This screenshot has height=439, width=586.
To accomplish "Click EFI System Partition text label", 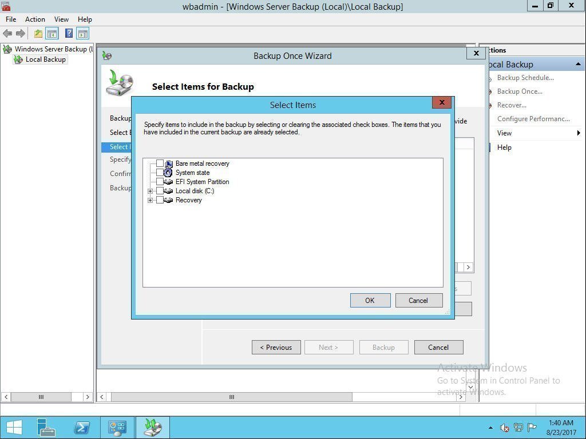I will 202,182.
